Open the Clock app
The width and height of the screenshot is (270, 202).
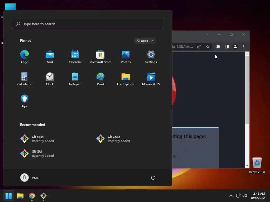(x=50, y=79)
